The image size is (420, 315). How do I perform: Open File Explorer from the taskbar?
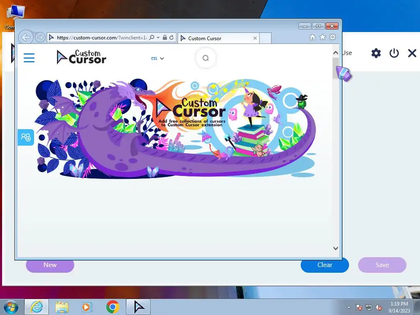click(x=62, y=307)
